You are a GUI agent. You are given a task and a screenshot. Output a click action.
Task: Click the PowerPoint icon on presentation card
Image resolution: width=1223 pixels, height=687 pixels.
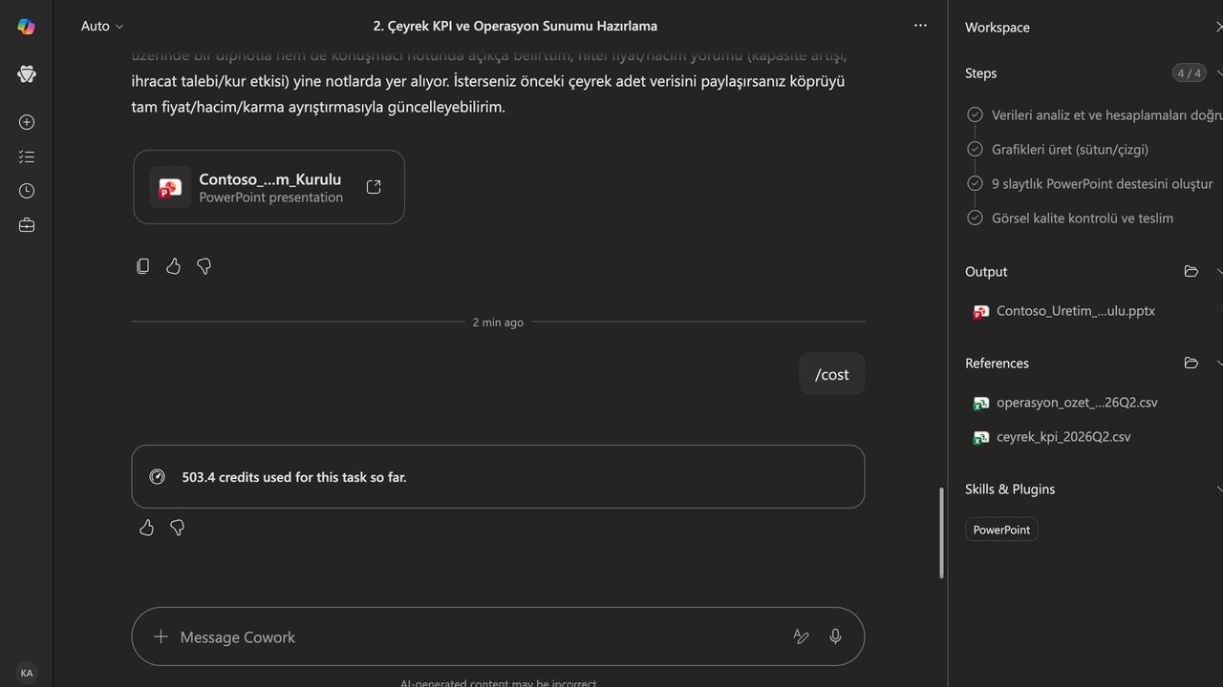(x=170, y=188)
